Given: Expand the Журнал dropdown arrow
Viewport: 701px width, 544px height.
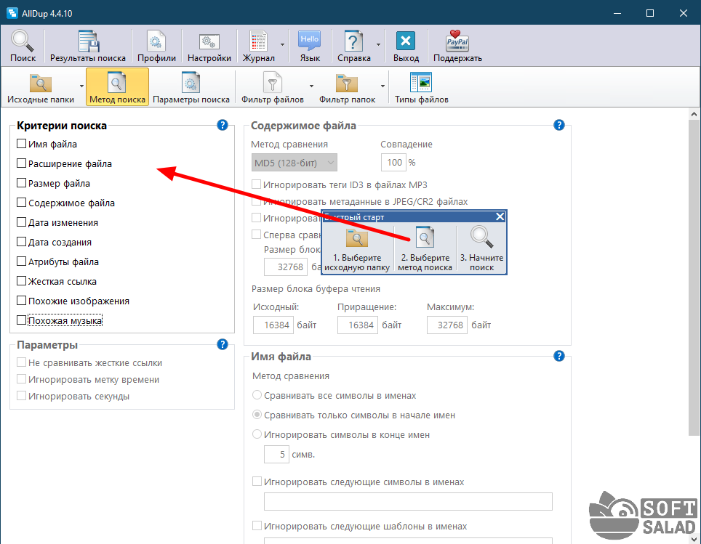Looking at the screenshot, I should (282, 44).
